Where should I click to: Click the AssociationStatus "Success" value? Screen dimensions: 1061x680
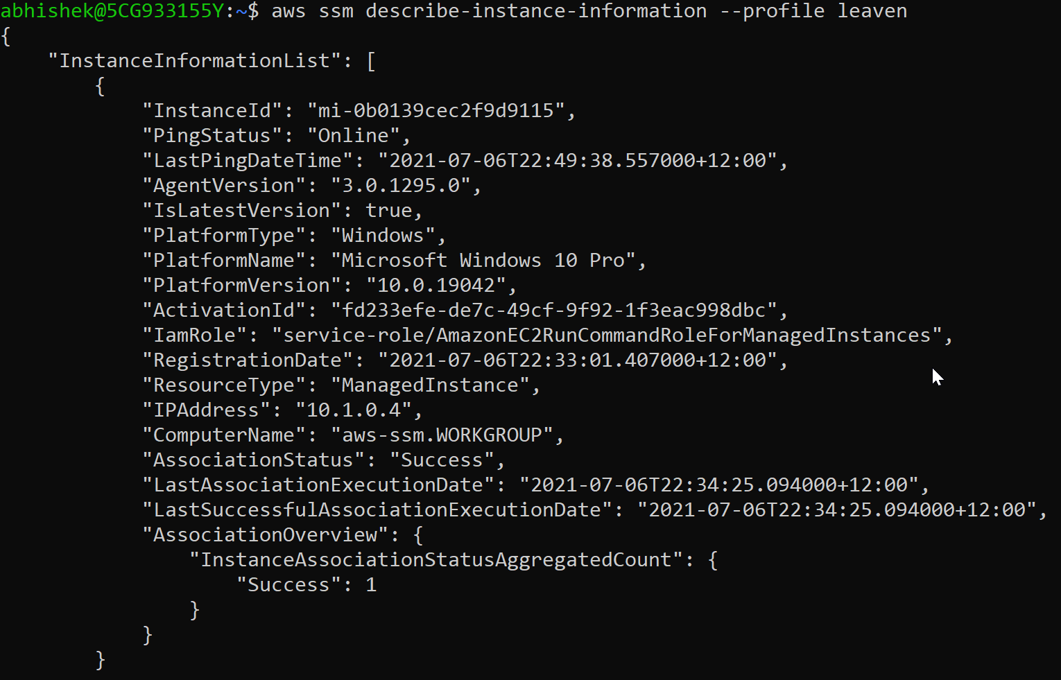coord(442,460)
